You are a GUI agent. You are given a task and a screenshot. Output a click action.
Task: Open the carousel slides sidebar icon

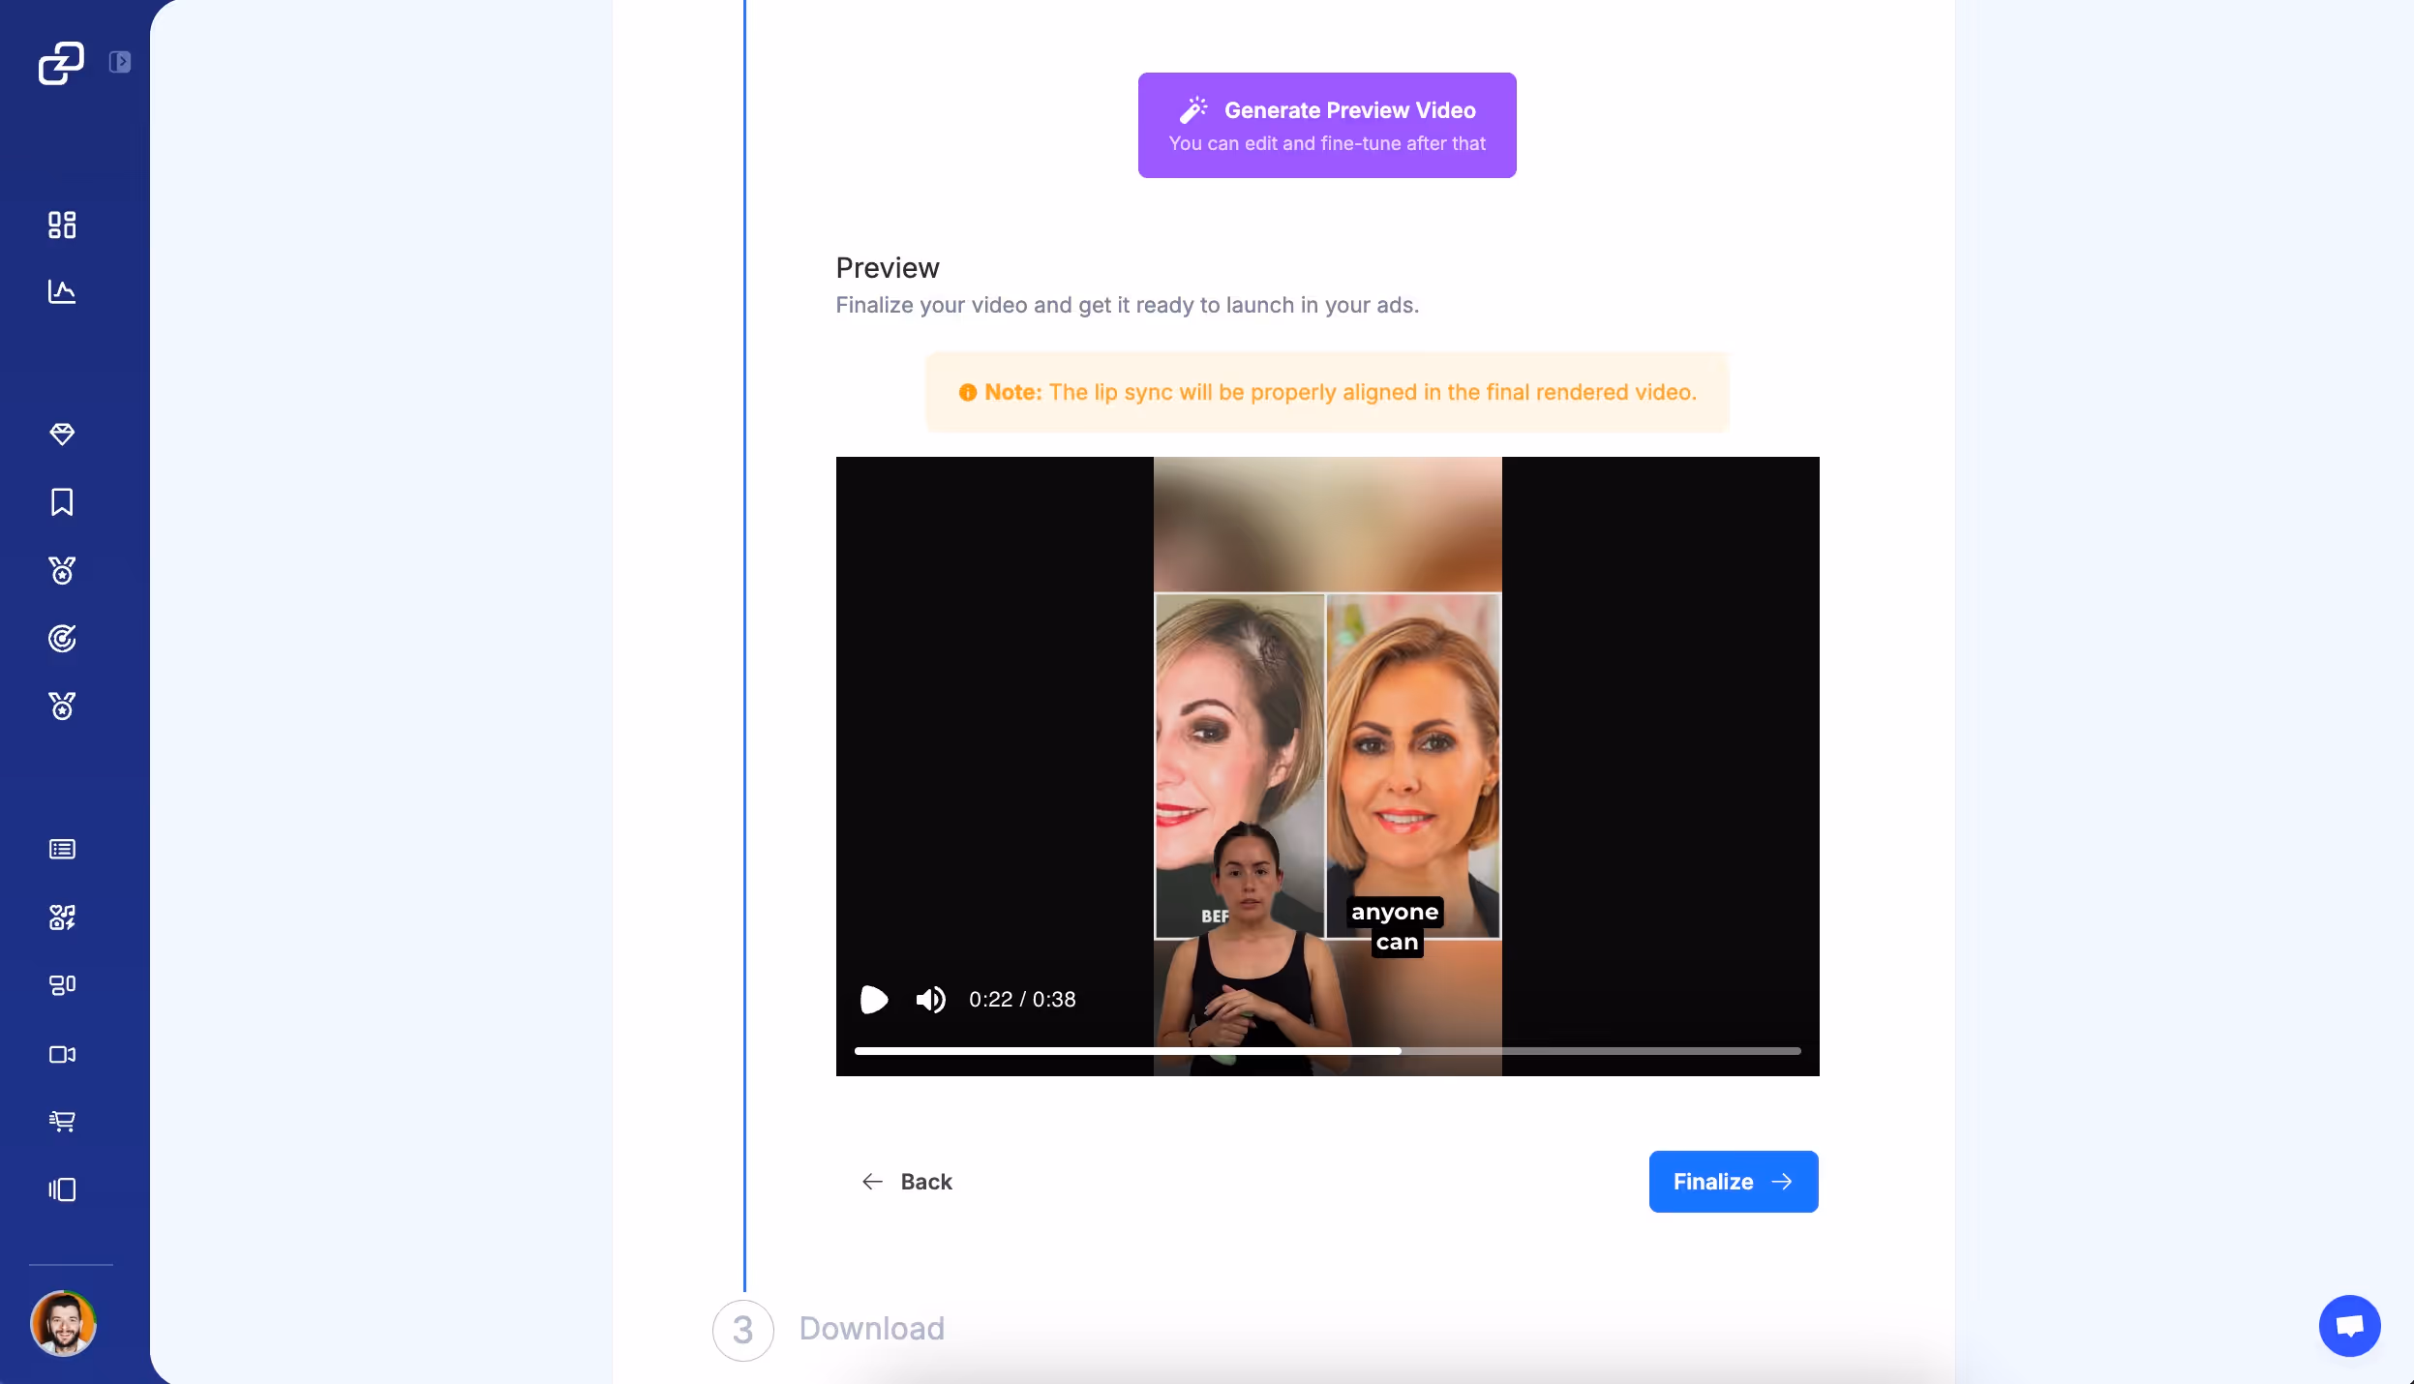(62, 1188)
